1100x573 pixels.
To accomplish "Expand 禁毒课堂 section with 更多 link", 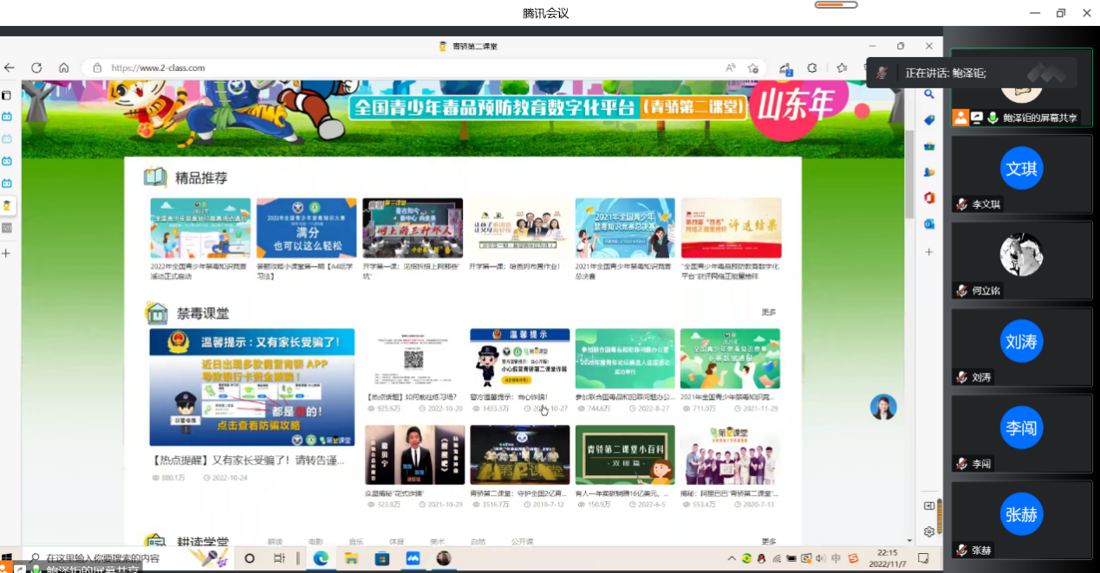I will (x=768, y=312).
